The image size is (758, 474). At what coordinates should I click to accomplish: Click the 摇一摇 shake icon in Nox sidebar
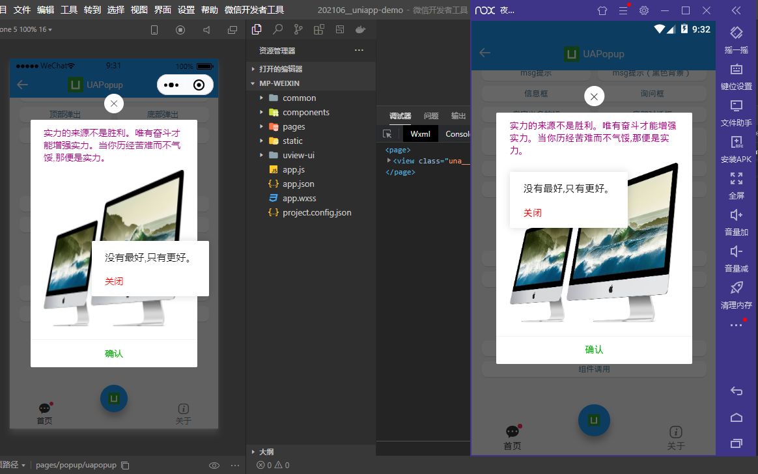[x=737, y=38]
